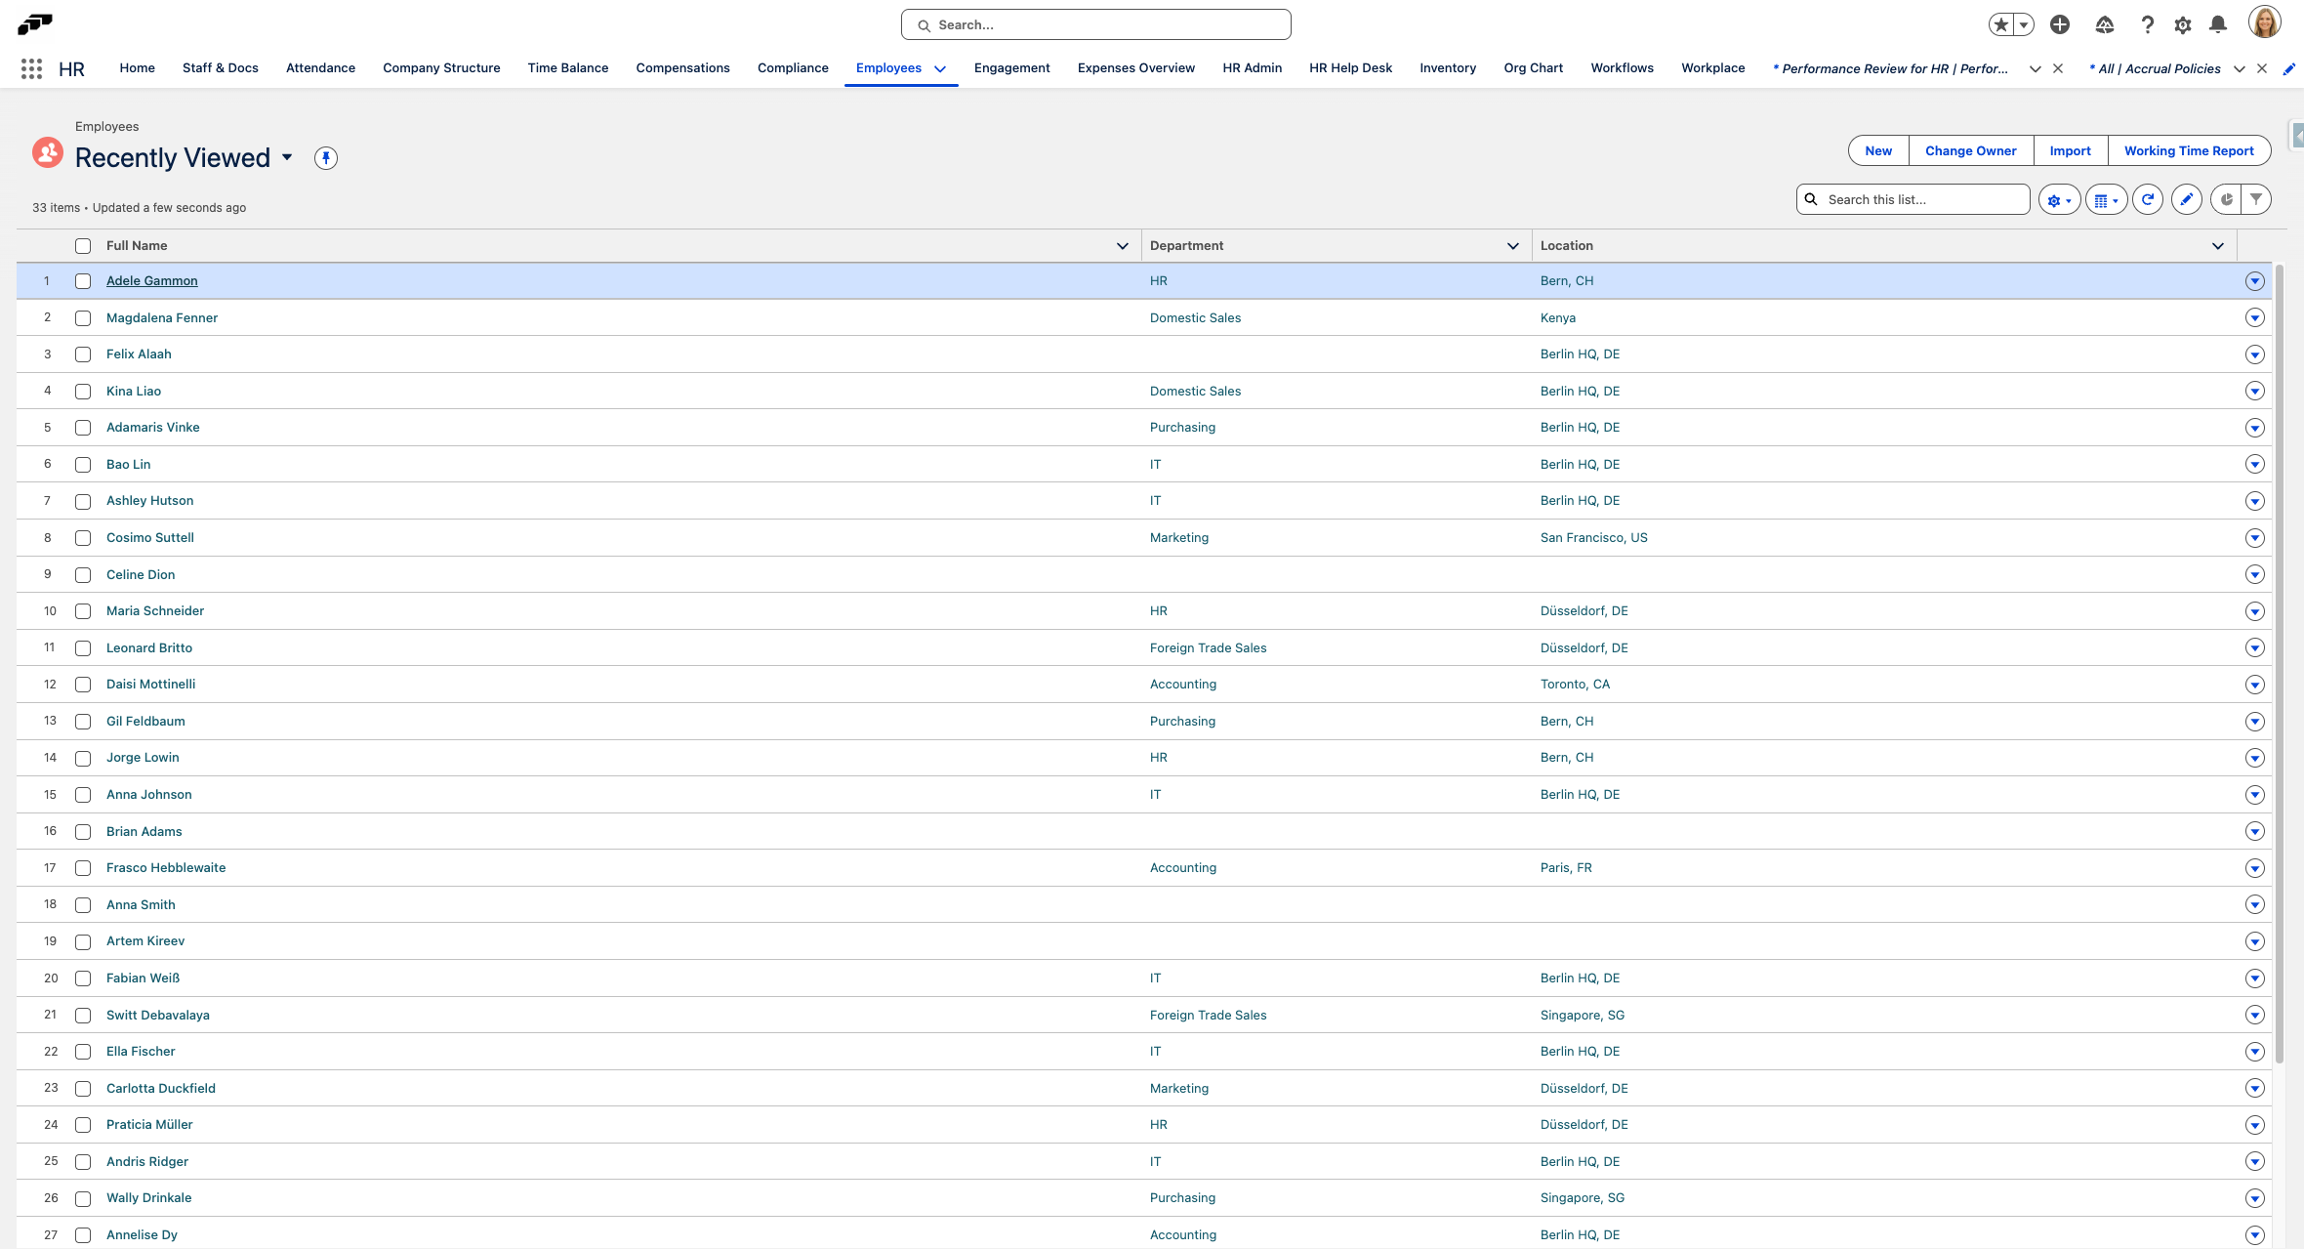2304x1249 pixels.
Task: Go to the Org Chart tab
Action: point(1533,68)
